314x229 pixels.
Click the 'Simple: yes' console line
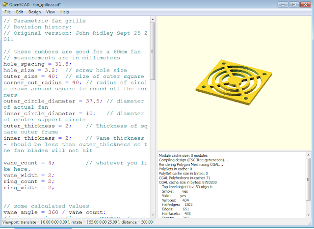(175, 191)
